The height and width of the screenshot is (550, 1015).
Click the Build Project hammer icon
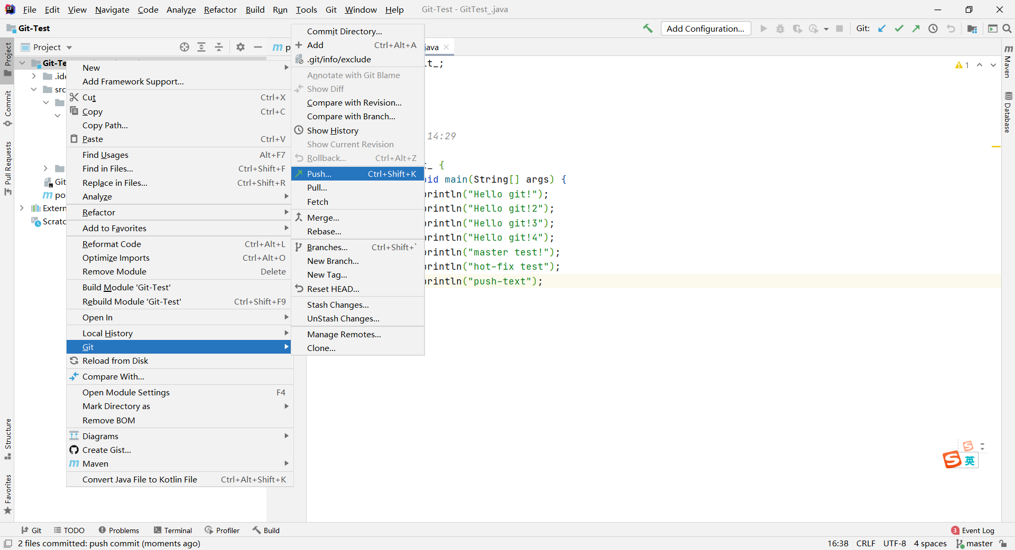pos(648,29)
